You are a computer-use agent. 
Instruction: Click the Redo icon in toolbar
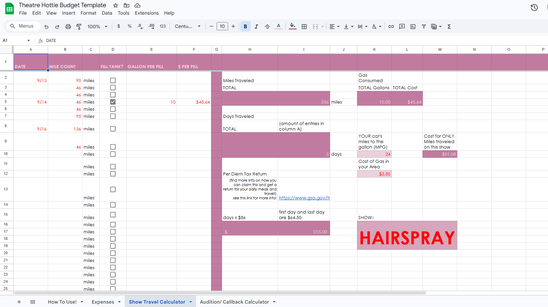coord(57,27)
